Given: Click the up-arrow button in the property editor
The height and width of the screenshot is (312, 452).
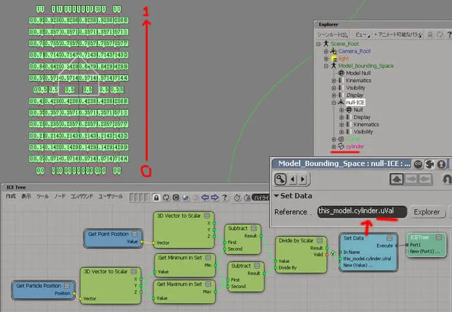Looking at the screenshot, I should pos(396,179).
